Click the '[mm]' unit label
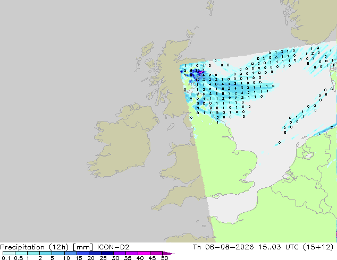Screen dimensions: 337x260 coord(83,247)
